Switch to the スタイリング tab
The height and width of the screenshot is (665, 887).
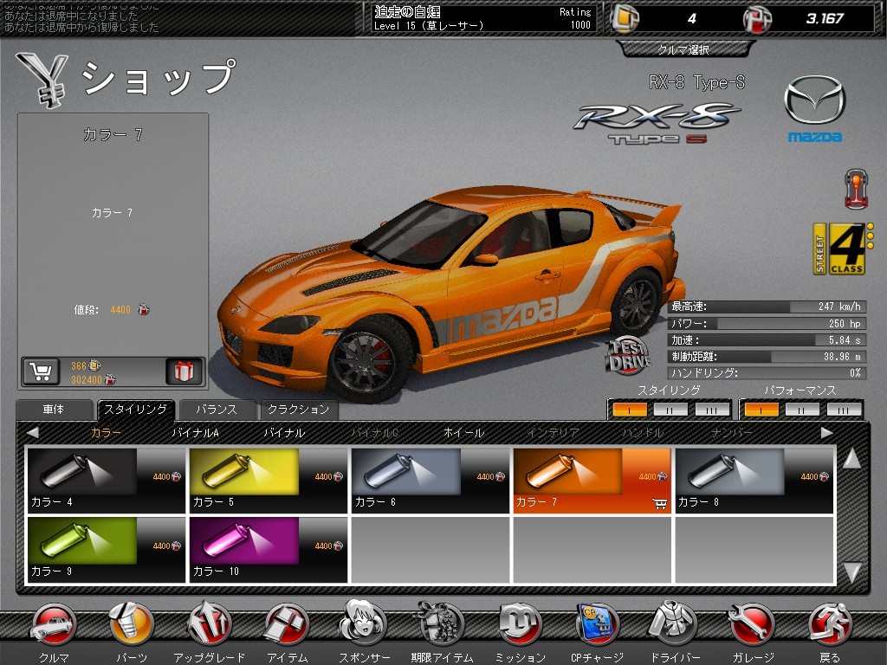point(135,410)
